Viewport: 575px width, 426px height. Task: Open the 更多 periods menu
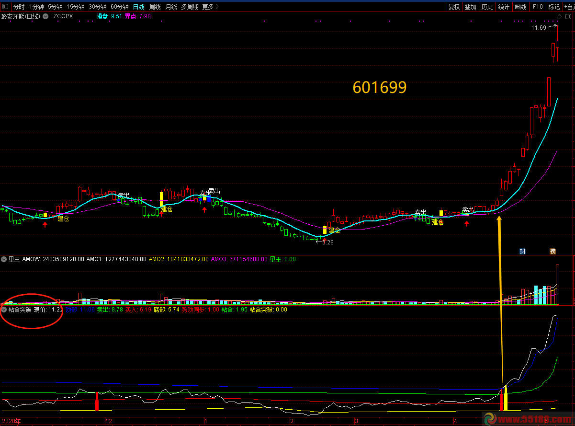pos(210,7)
